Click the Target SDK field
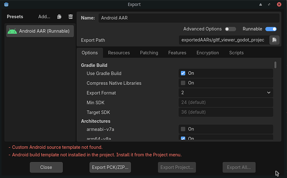This screenshot has height=178, width=287. (x=226, y=112)
